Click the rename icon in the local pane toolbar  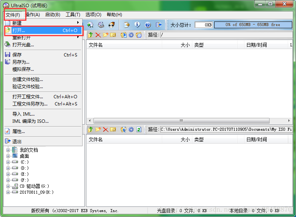pos(113,130)
